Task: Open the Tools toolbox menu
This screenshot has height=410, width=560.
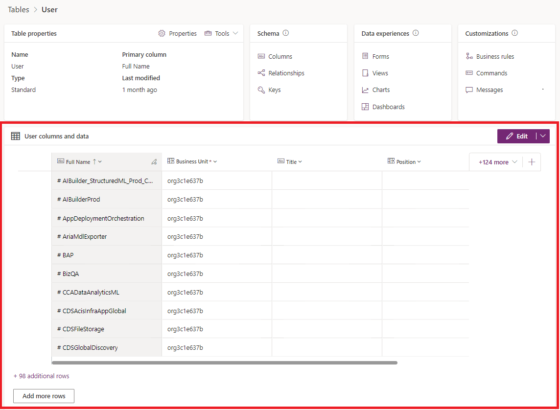Action: (221, 34)
